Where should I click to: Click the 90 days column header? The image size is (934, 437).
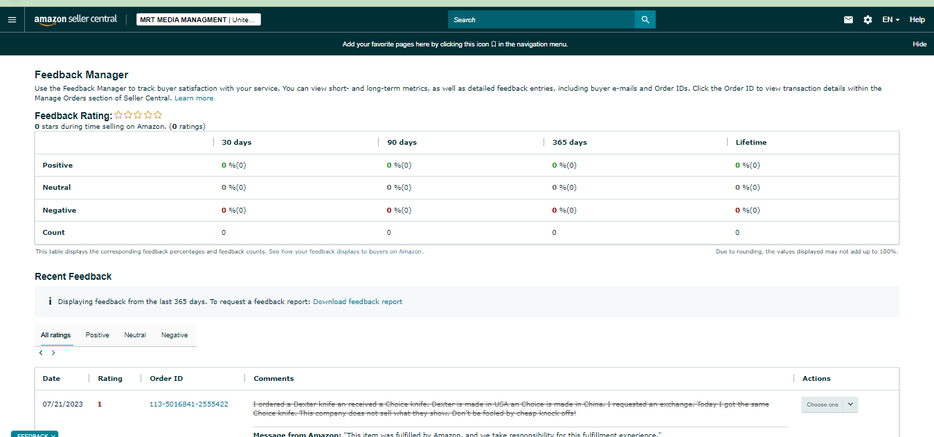(x=402, y=142)
